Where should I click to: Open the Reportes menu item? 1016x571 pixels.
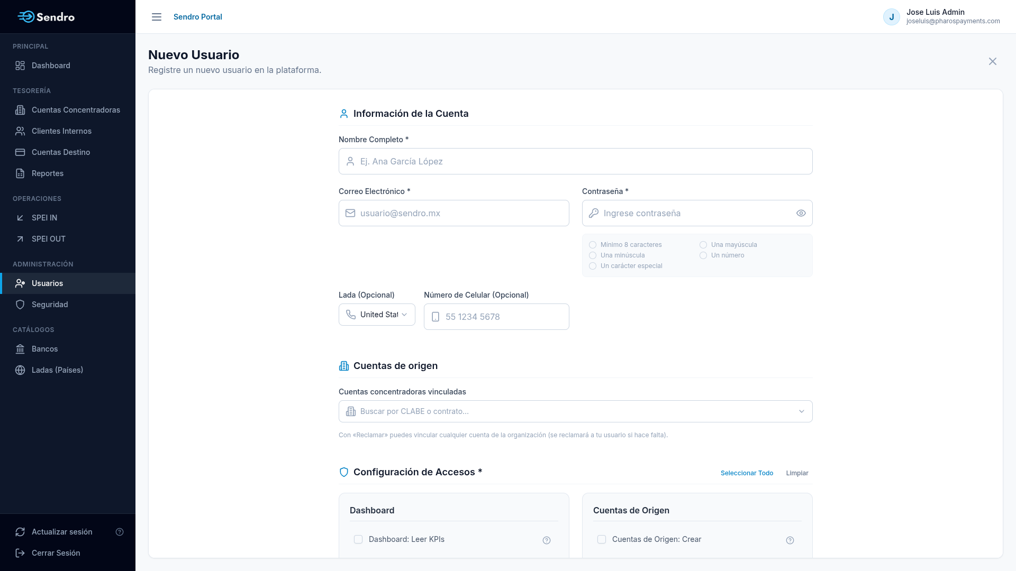tap(68, 173)
